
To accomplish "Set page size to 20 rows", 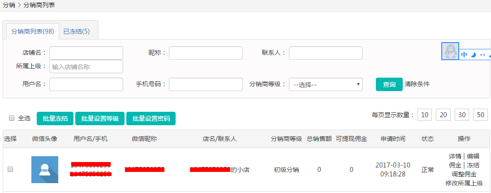I will coord(443,115).
